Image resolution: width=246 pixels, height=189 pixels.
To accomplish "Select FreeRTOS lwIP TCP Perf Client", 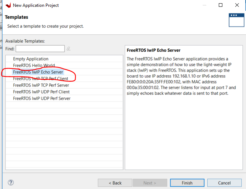I will click(x=40, y=79).
